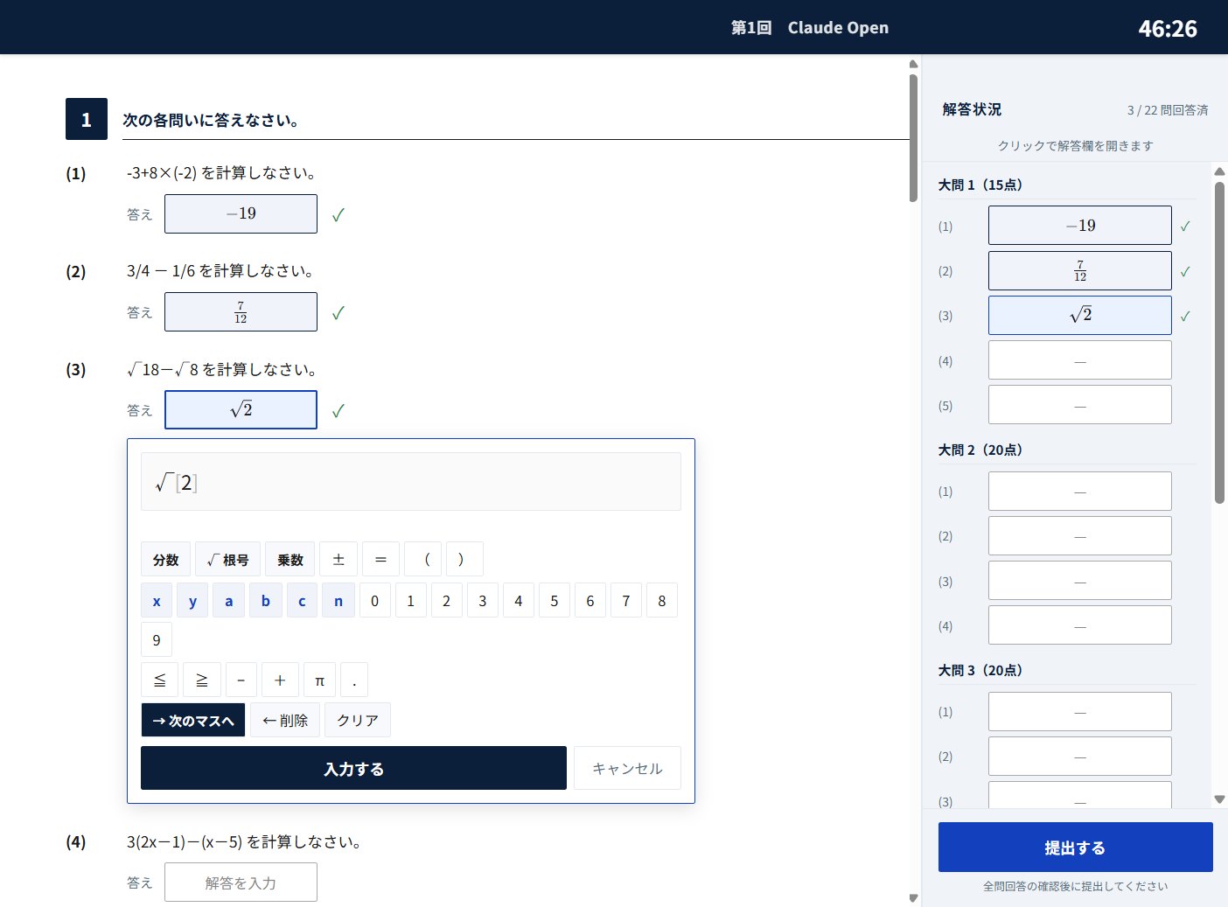Image resolution: width=1228 pixels, height=907 pixels.
Task: Open sidebar answer slot (1) under 大問 3
Action: [1080, 712]
